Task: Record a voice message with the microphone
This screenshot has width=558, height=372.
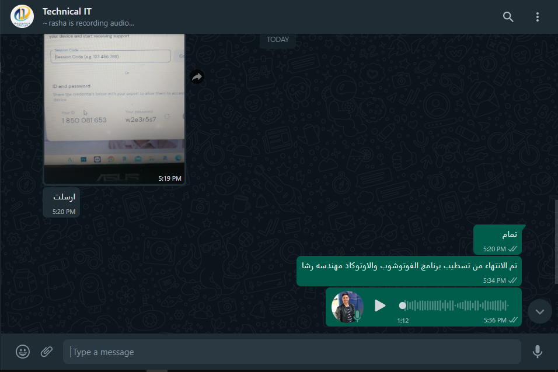Action: click(538, 352)
